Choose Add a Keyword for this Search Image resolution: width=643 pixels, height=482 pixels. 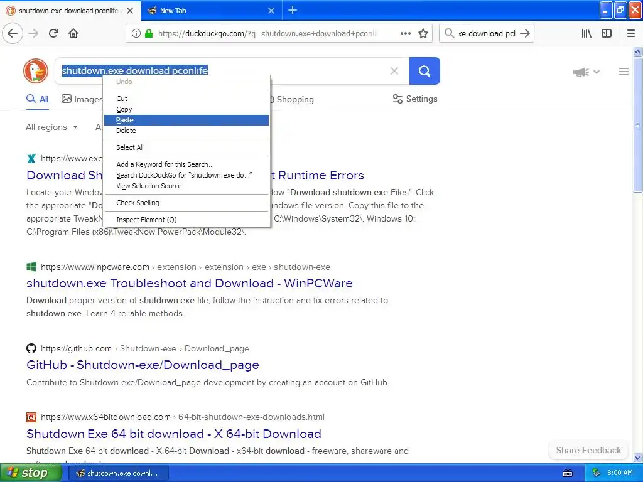186,164
